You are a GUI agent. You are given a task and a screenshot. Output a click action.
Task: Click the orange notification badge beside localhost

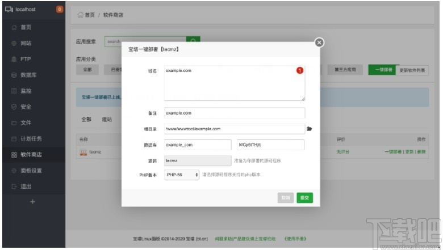tap(59, 9)
